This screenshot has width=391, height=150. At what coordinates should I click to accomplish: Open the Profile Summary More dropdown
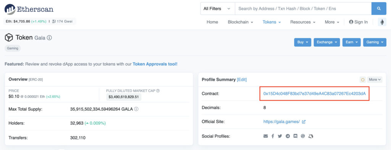[375, 80]
